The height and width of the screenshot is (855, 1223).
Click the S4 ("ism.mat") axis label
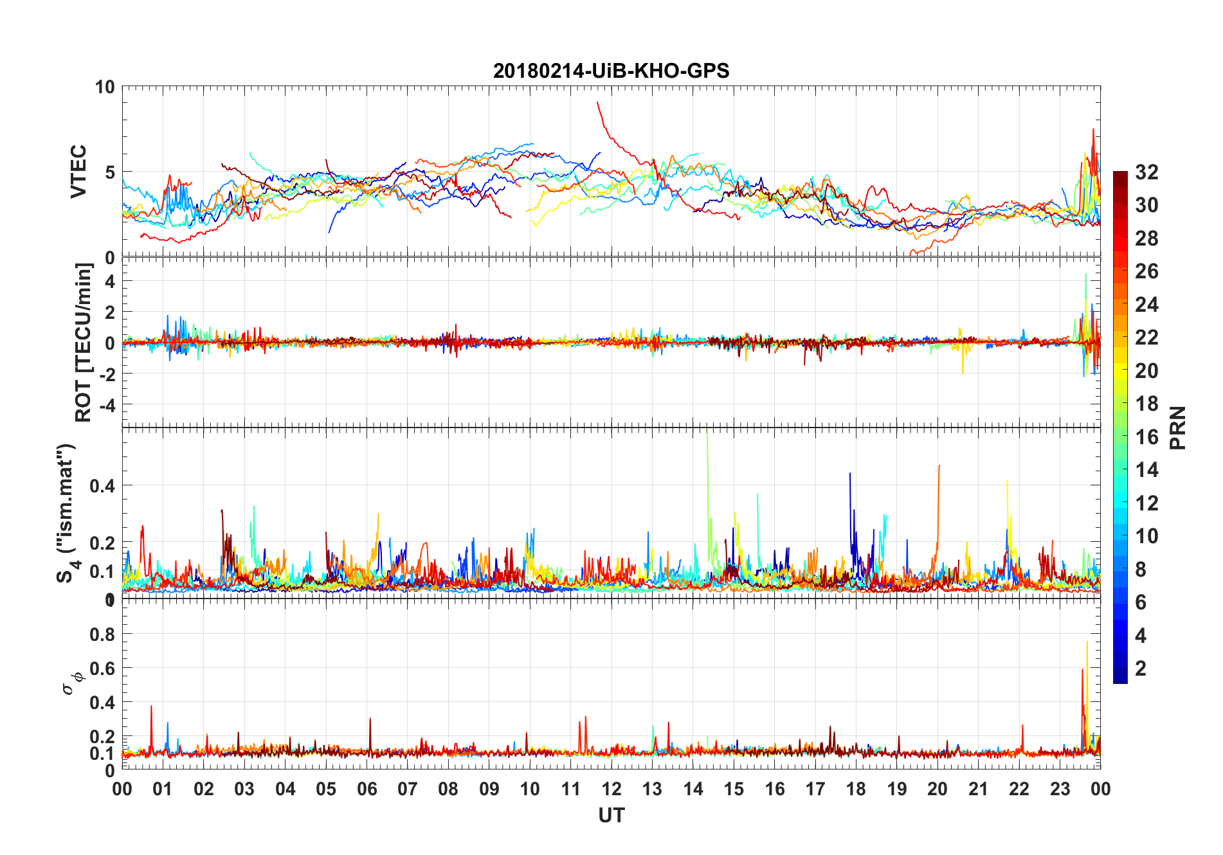coord(68,513)
